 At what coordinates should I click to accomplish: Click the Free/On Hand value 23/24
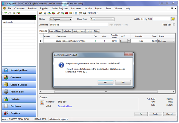click(114, 41)
